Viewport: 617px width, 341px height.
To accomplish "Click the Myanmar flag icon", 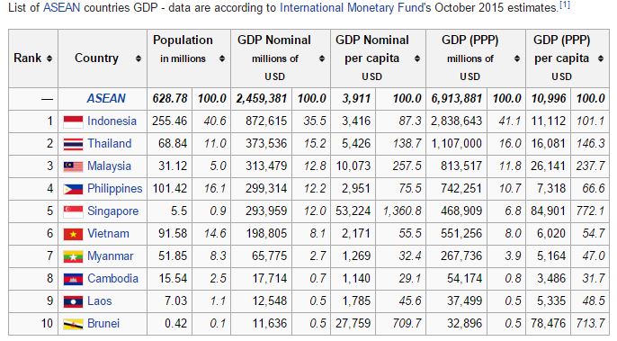I will click(73, 256).
